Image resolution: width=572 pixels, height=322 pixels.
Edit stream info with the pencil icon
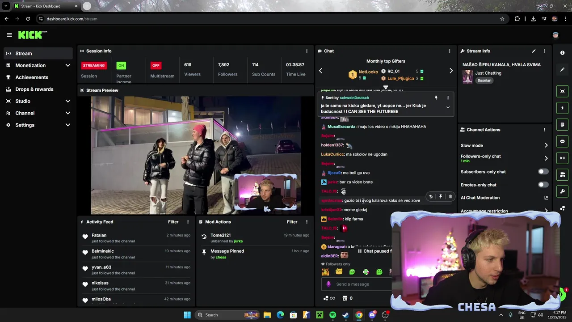(534, 51)
